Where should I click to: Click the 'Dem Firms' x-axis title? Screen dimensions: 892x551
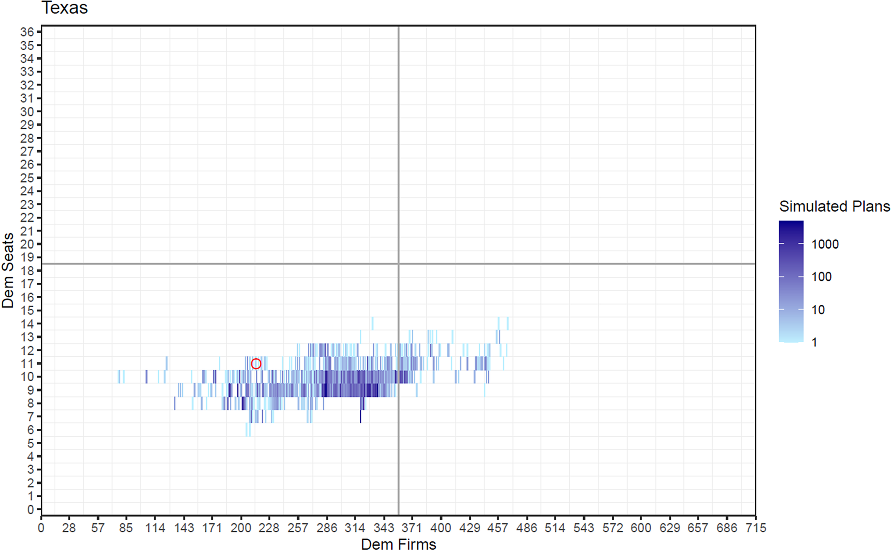pyautogui.click(x=399, y=544)
